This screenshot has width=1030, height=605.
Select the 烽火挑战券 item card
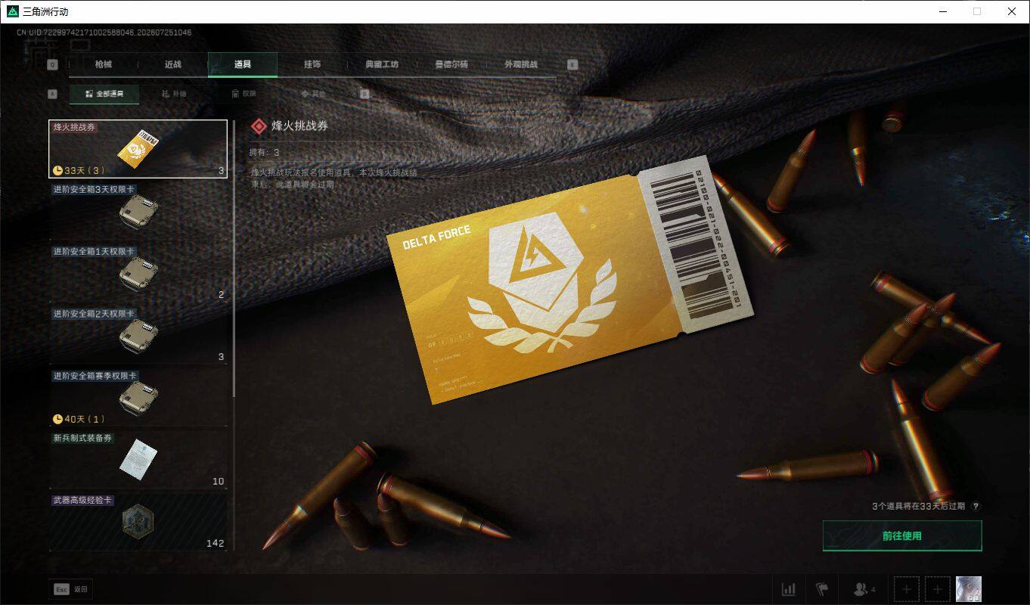(x=138, y=149)
